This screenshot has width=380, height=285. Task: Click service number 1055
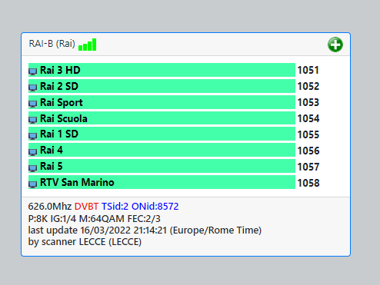click(x=308, y=134)
